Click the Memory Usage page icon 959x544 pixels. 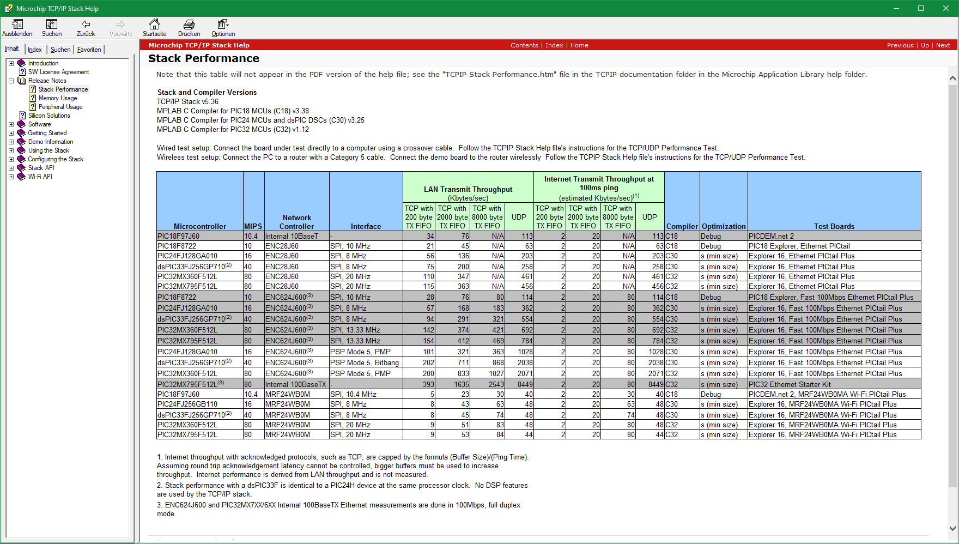coord(33,98)
